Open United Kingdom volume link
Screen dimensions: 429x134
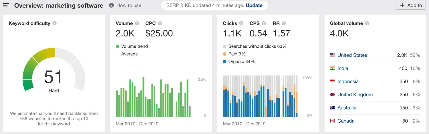(355, 95)
